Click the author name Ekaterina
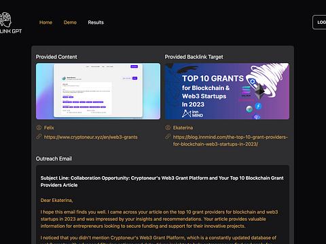Image resolution: width=326 pixels, height=244 pixels. point(183,127)
